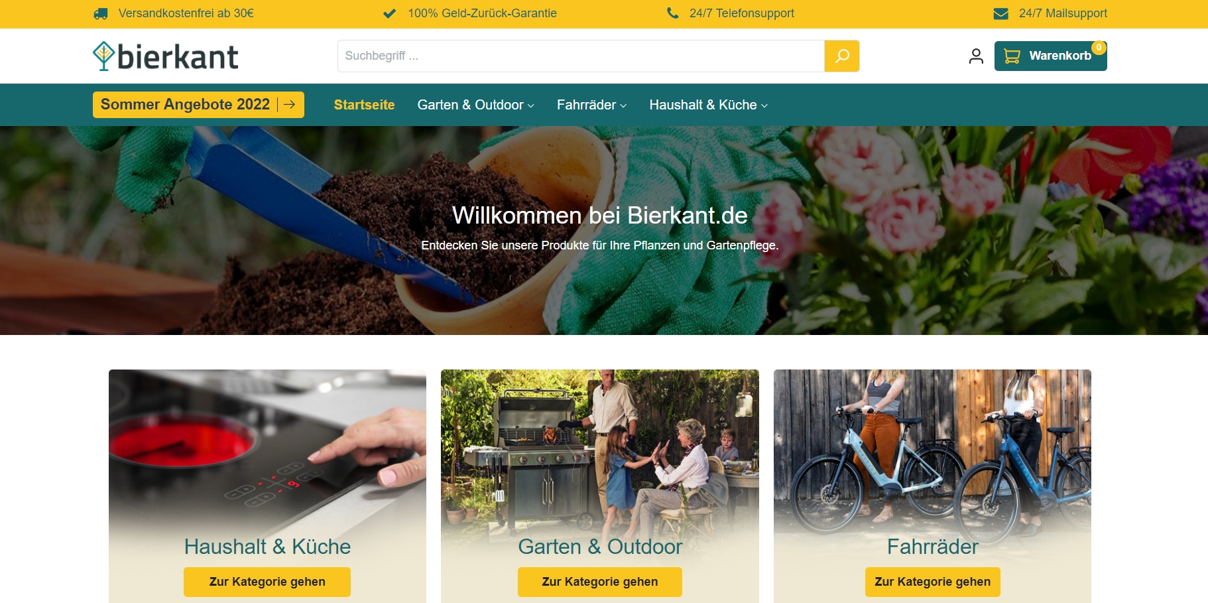This screenshot has height=603, width=1208.
Task: Click the Suchbegriff search field
Action: pos(581,56)
